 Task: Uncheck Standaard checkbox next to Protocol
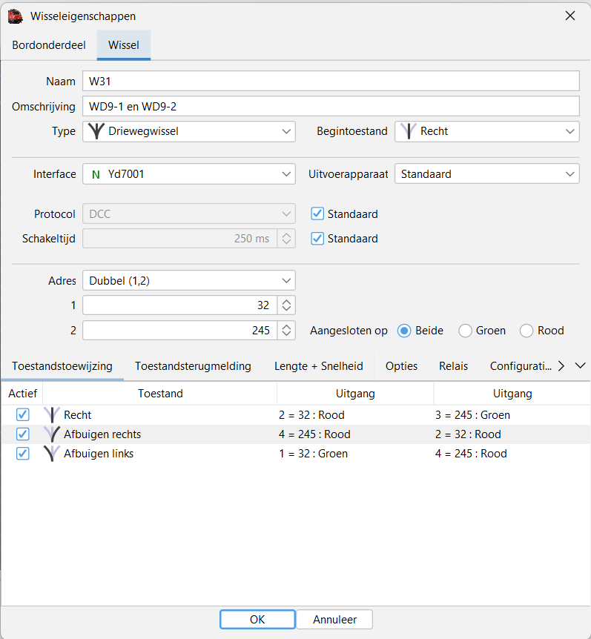[x=317, y=214]
